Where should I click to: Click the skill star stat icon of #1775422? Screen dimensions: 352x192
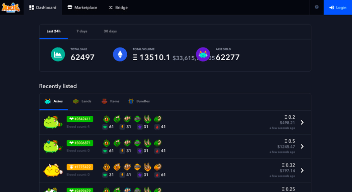pos(140,175)
